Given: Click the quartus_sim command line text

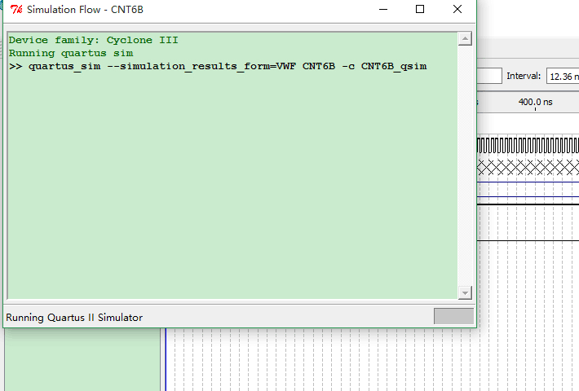Looking at the screenshot, I should [218, 67].
